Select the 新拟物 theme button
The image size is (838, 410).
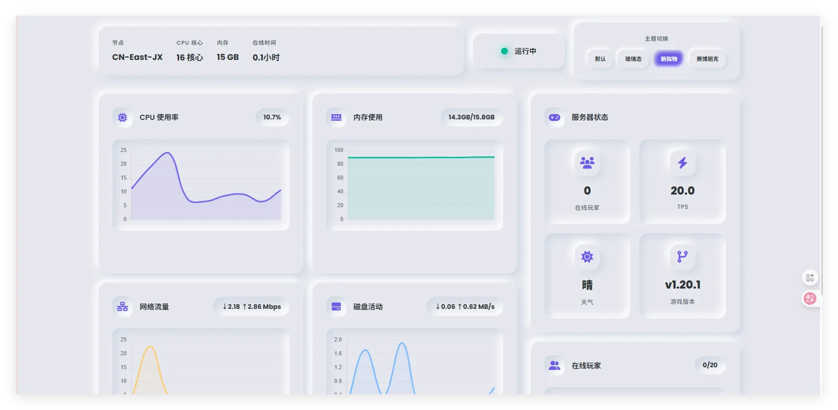(669, 59)
